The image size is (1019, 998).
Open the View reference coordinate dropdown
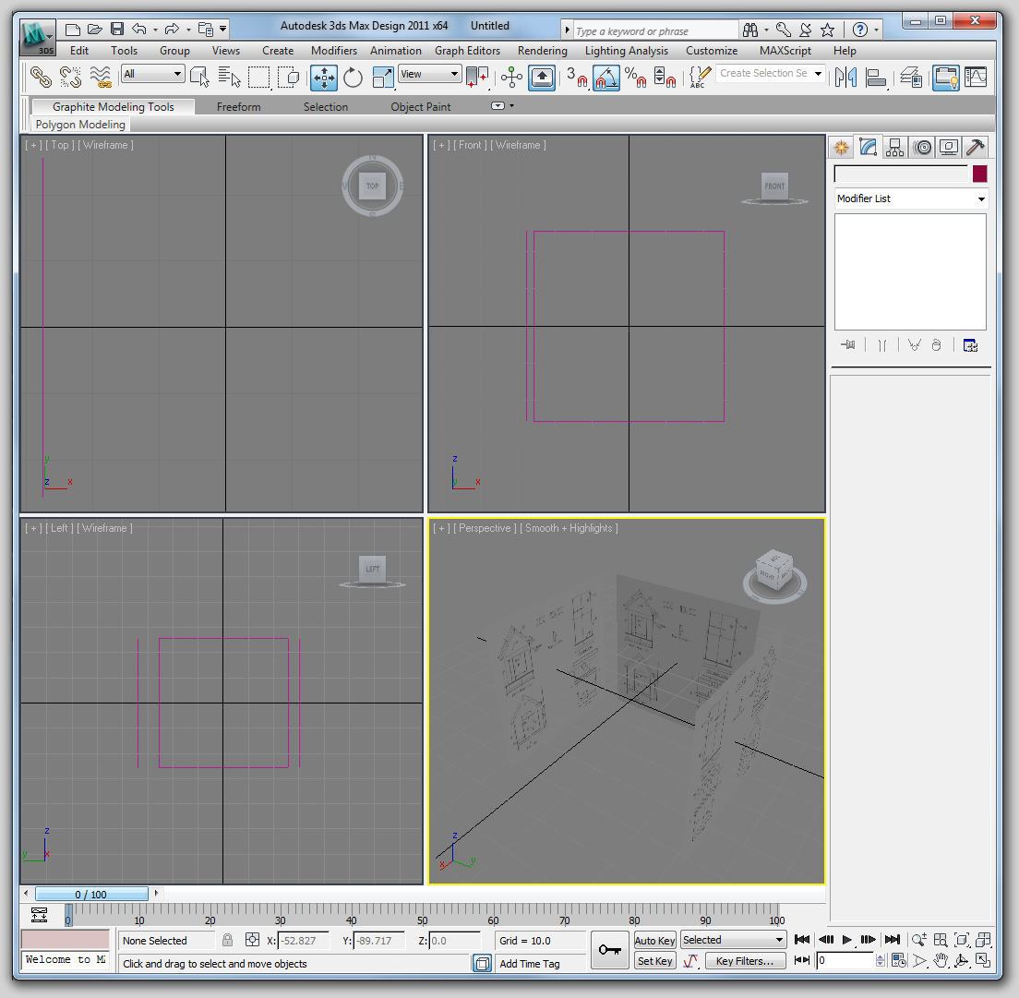click(429, 74)
